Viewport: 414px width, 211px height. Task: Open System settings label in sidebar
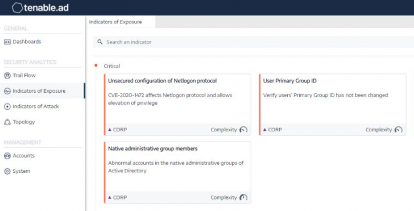[x=22, y=171]
